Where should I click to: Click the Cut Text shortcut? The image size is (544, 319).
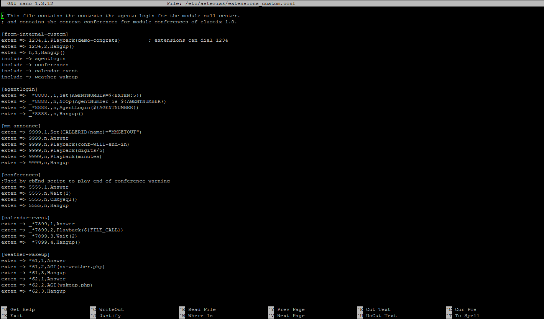(x=378, y=309)
